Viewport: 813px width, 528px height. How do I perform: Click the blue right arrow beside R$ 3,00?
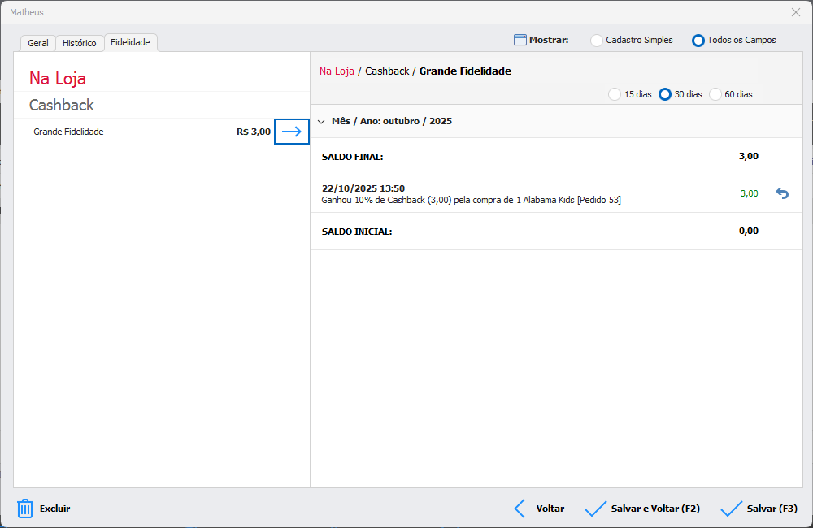tap(291, 132)
